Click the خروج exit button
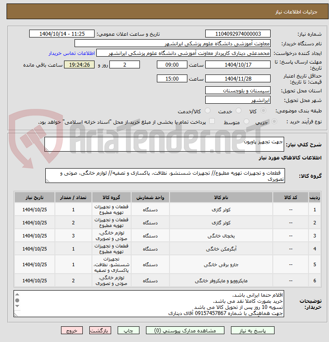 tap(72, 330)
